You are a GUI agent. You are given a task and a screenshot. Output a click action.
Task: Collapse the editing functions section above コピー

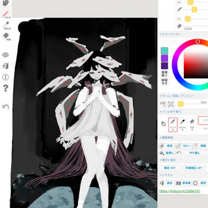click(166, 138)
